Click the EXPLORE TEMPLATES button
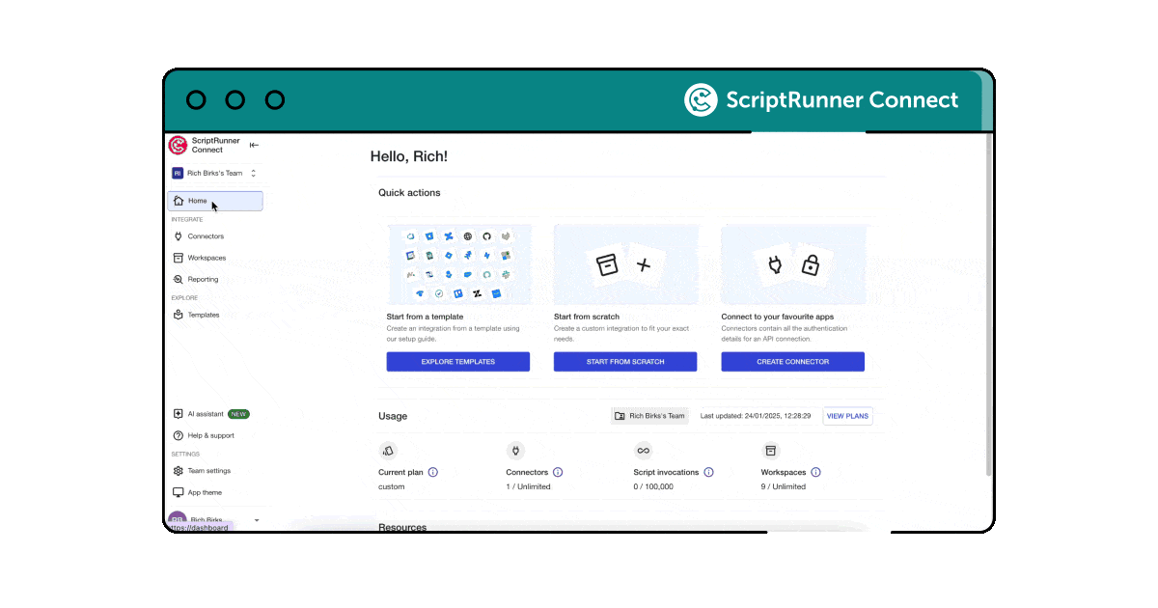This screenshot has width=1158, height=608. point(458,362)
